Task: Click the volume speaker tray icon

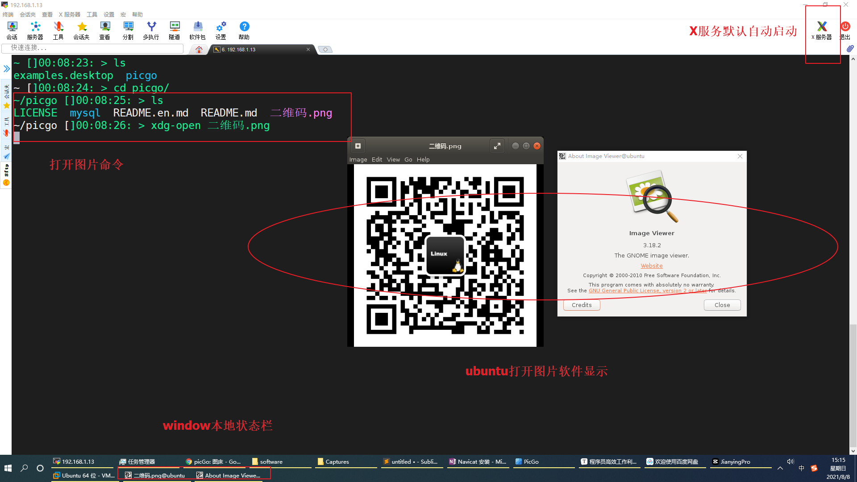Action: (x=790, y=461)
